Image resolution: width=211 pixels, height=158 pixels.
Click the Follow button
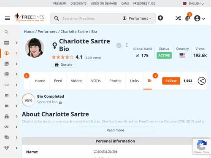point(171,81)
